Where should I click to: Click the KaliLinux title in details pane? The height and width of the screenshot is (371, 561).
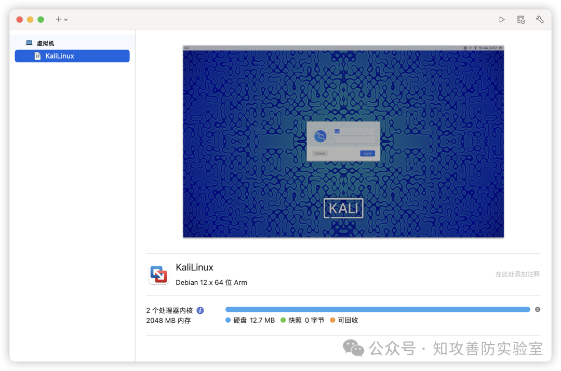[x=194, y=267]
